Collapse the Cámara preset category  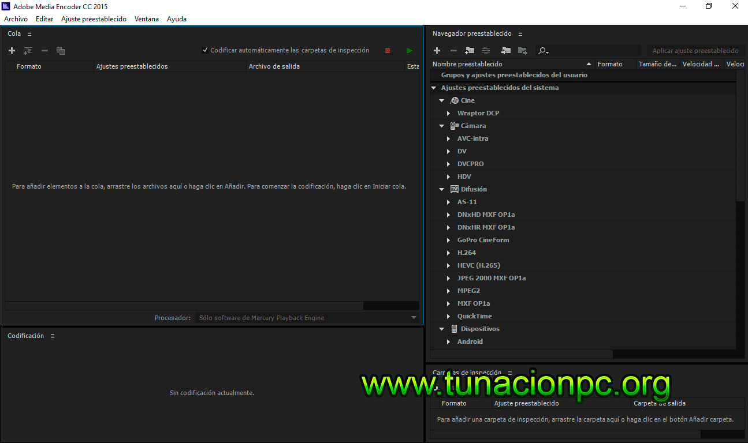pos(442,125)
